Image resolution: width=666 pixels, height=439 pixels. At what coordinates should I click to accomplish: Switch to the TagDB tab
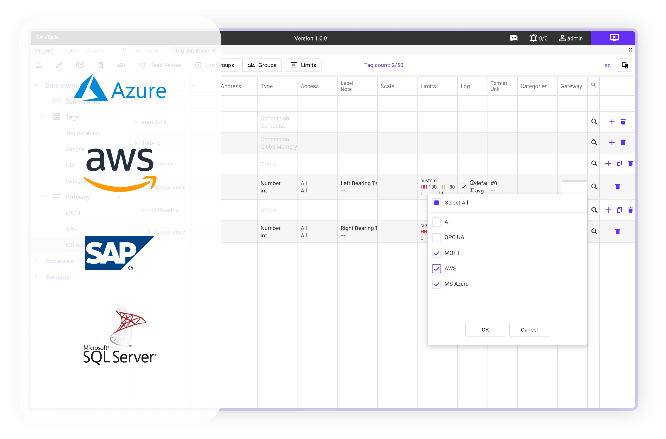pyautogui.click(x=69, y=51)
